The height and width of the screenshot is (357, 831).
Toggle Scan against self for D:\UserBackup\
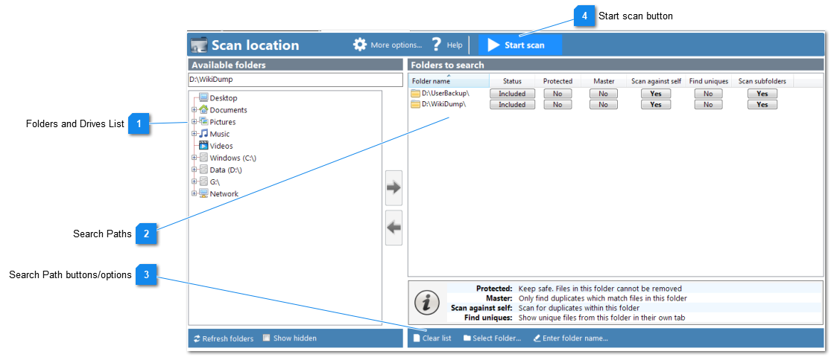point(656,94)
